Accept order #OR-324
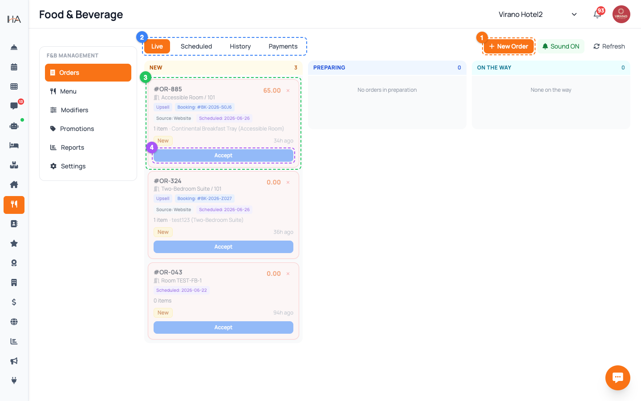The height and width of the screenshot is (401, 641). pos(223,247)
